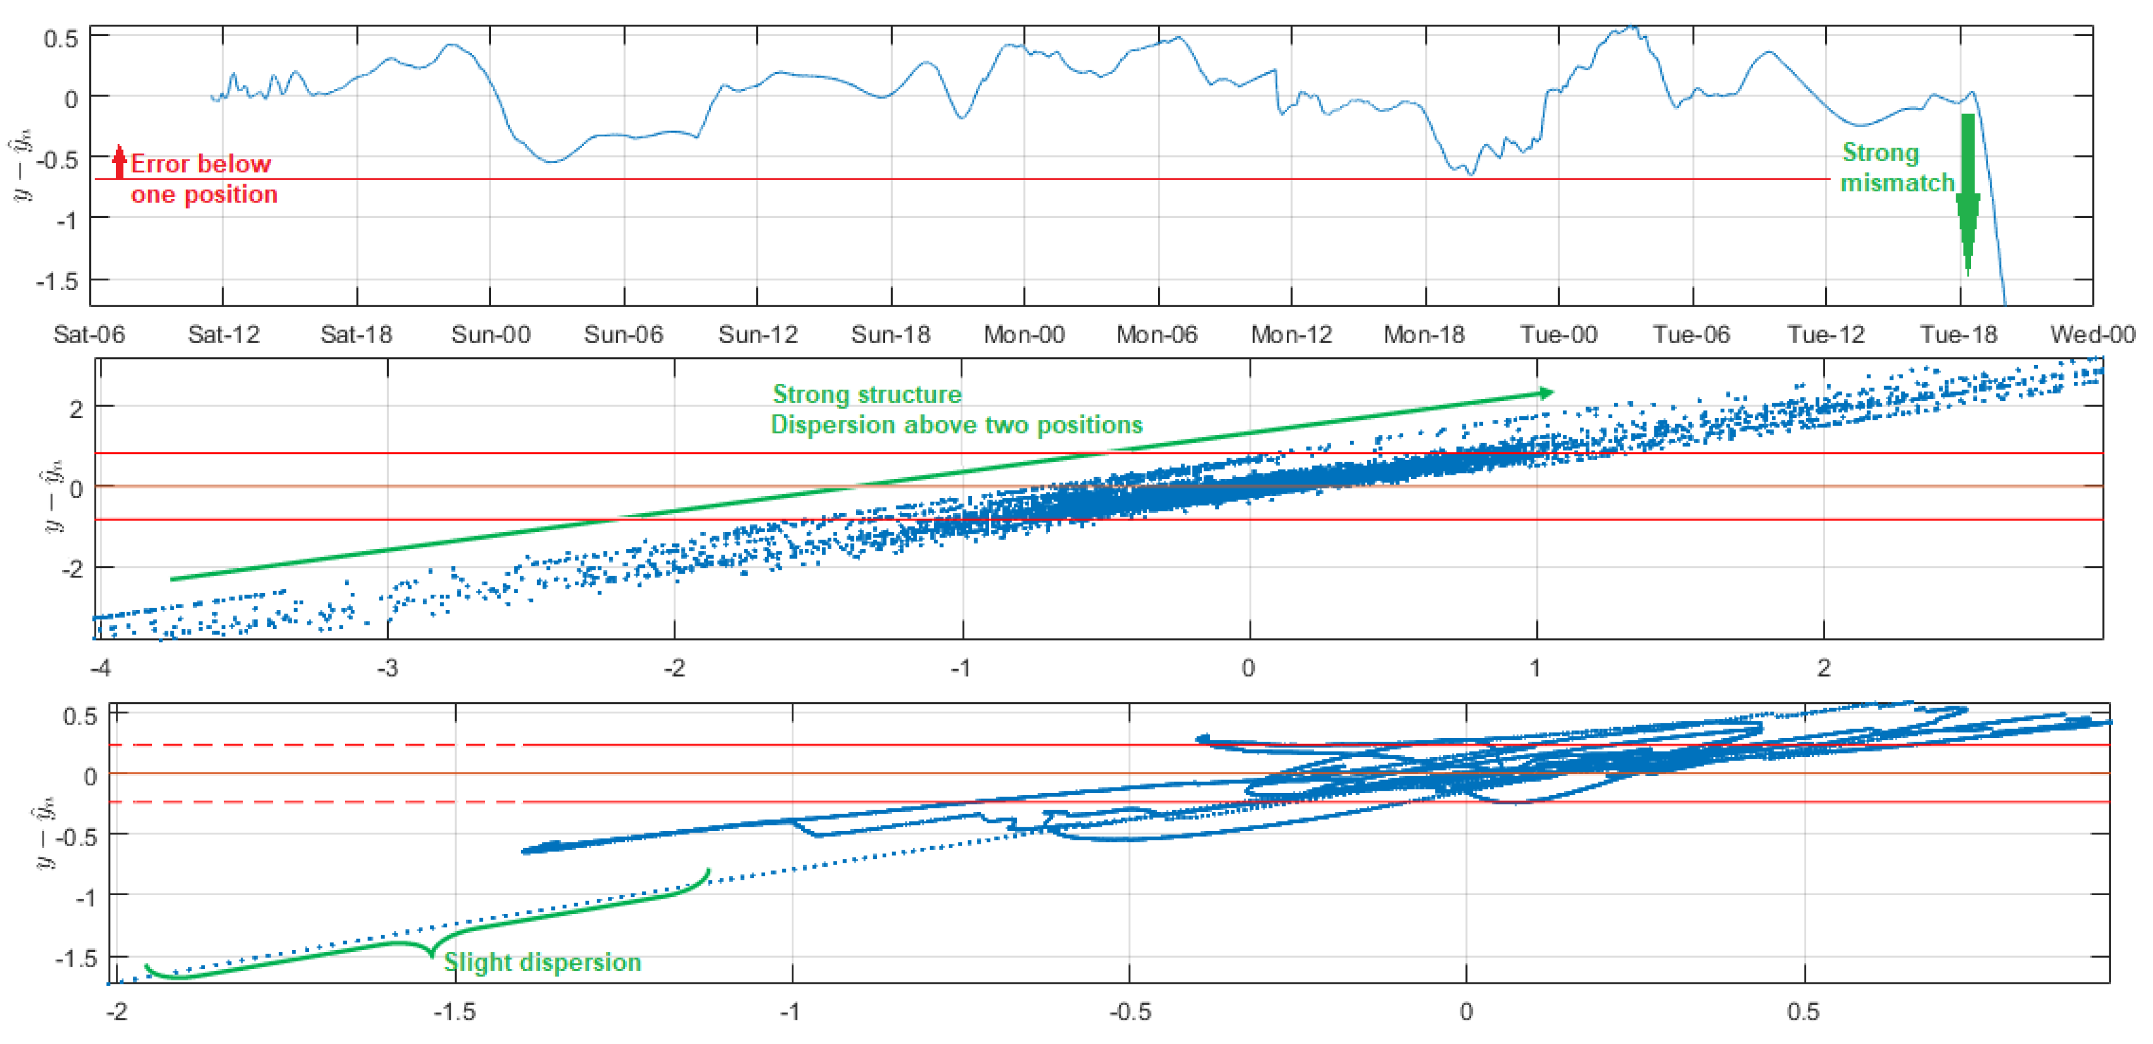
Task: Click the 'Tue-18' time axis label
Action: click(x=1957, y=335)
